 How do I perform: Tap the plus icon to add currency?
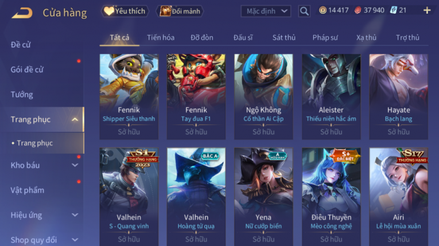pos(427,11)
